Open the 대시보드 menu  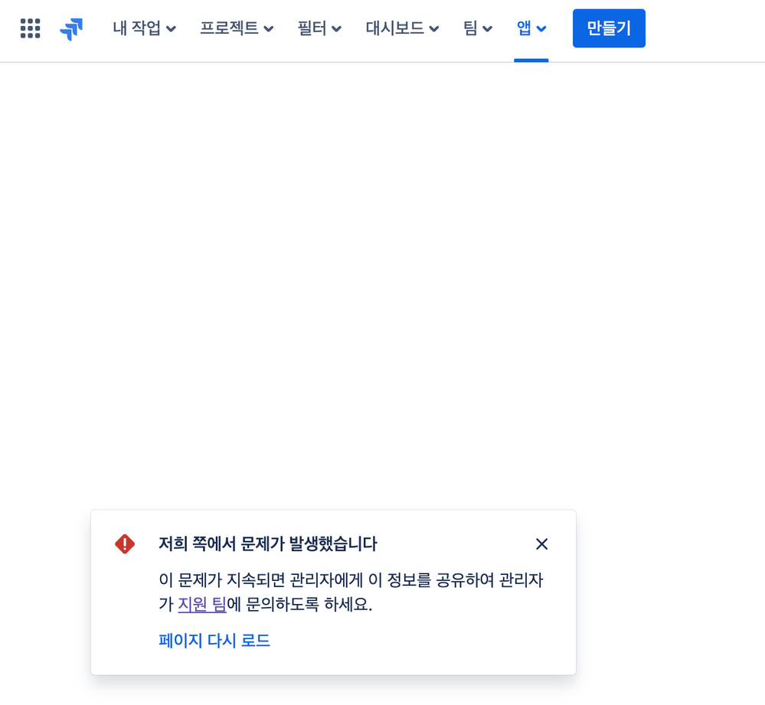pyautogui.click(x=395, y=28)
